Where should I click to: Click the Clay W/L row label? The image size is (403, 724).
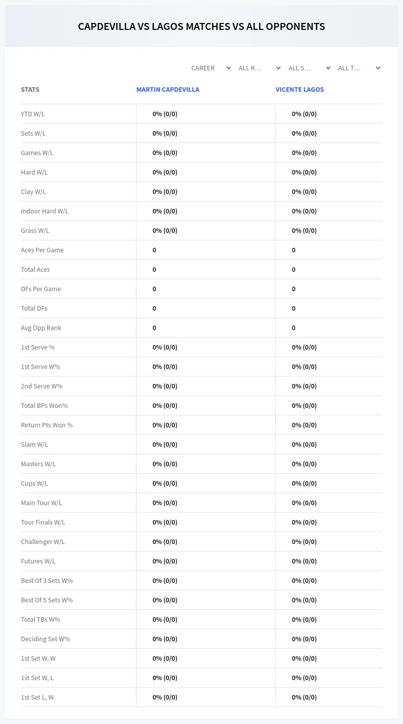33,191
